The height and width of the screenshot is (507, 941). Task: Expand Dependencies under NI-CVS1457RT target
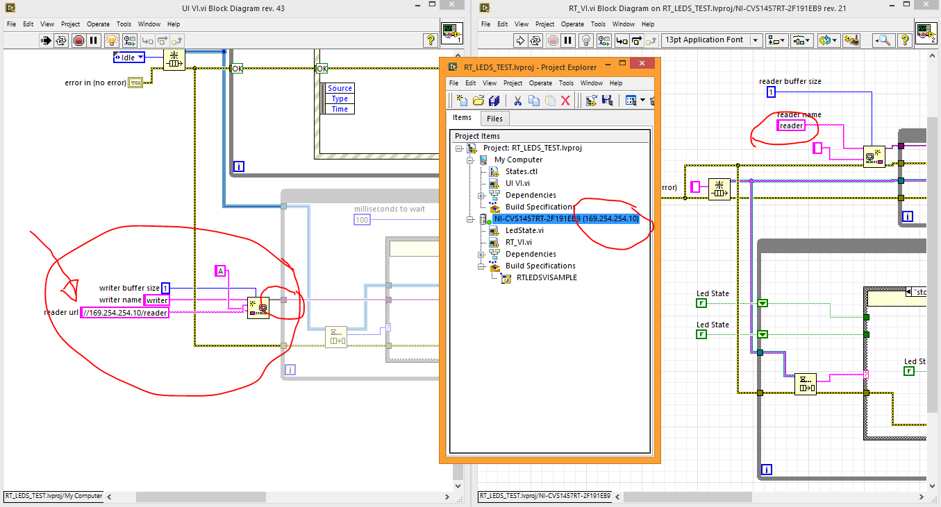pyautogui.click(x=481, y=254)
